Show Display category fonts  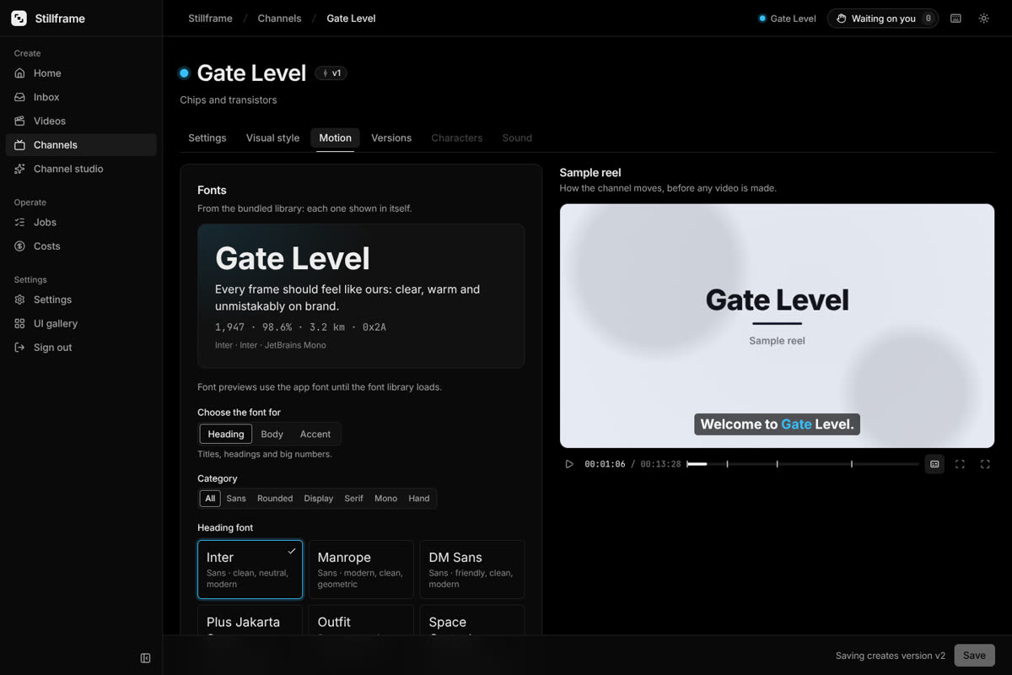[x=319, y=499]
